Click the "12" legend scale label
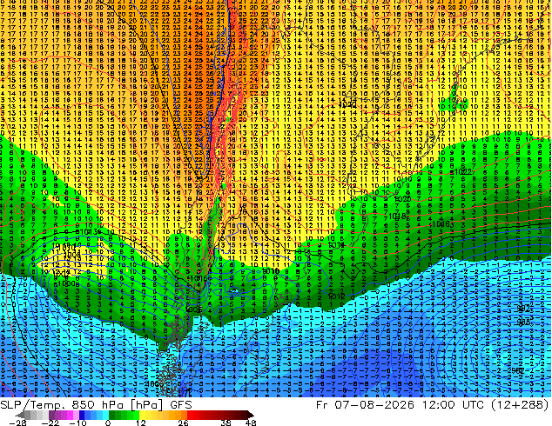The image size is (552, 426). [x=141, y=423]
